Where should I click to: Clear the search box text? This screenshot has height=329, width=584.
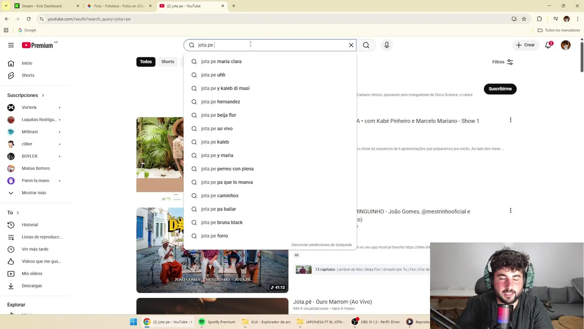pyautogui.click(x=351, y=45)
